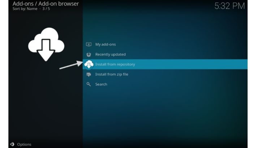Click the 3 / 5 item counter
Viewport: 253px width, 148px height.
click(x=46, y=9)
